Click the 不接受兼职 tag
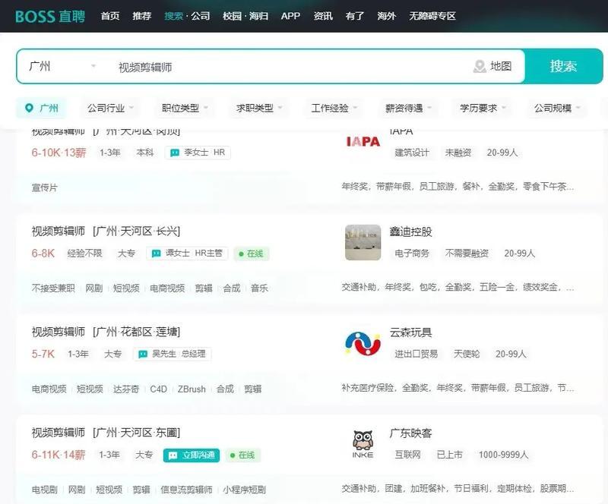 click(53, 288)
